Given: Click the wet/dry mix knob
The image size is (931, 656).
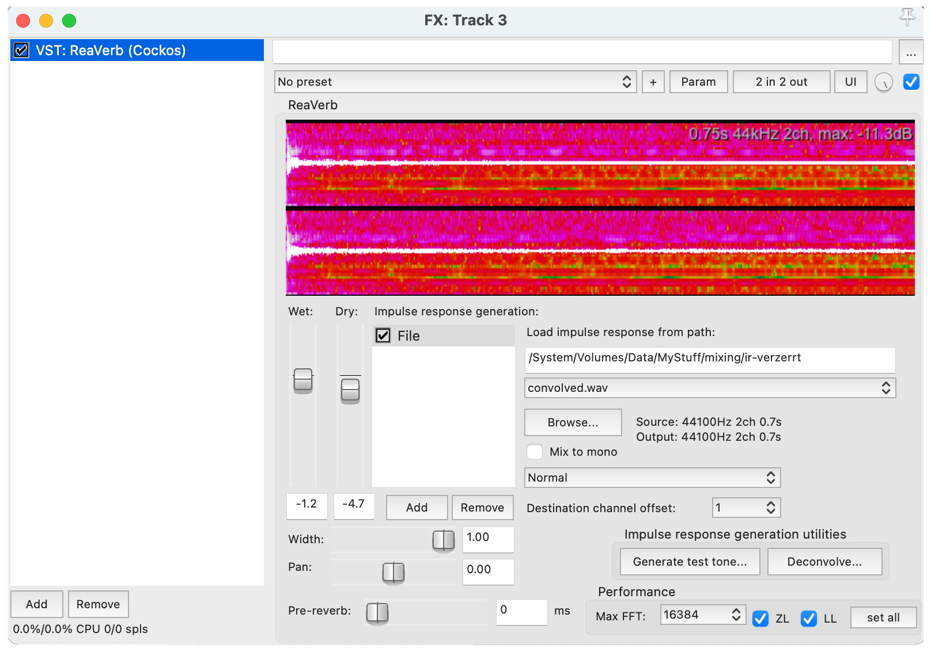Looking at the screenshot, I should (x=883, y=82).
